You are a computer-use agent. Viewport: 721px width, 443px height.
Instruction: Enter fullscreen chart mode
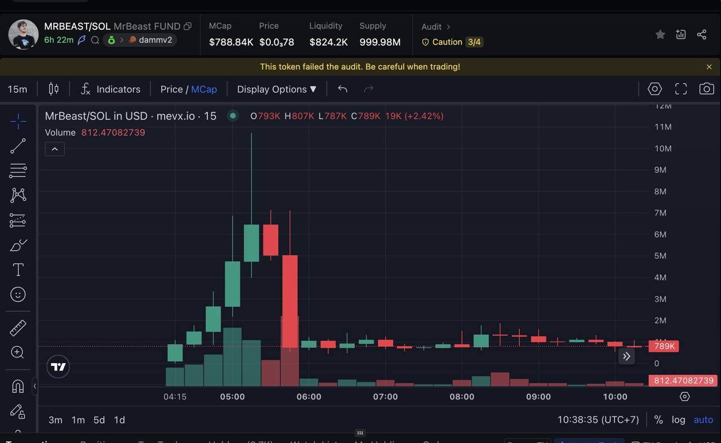pos(681,89)
